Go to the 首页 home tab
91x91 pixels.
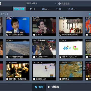[x=39, y=87]
